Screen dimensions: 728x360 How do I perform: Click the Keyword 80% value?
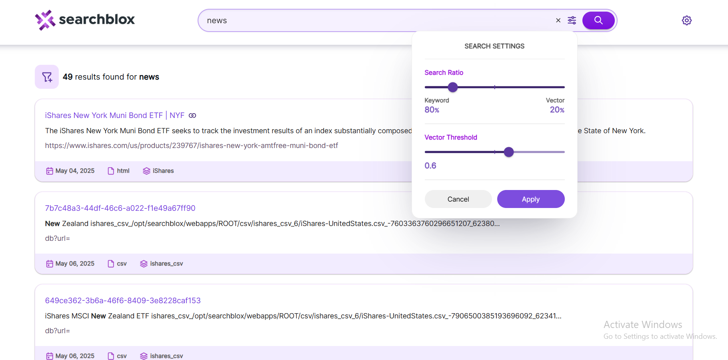coord(432,110)
